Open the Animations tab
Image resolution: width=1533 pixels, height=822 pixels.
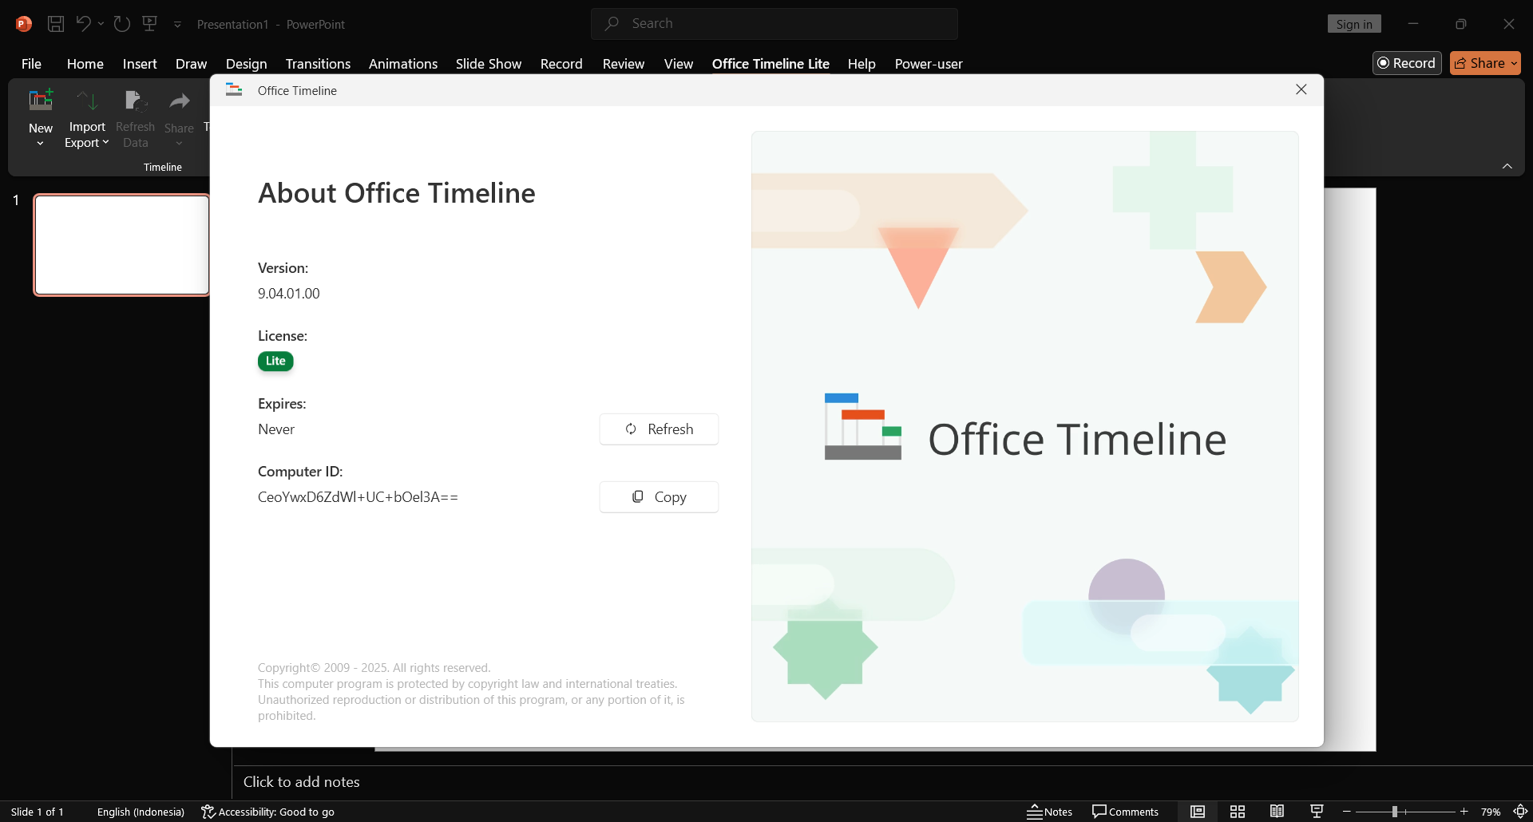click(x=403, y=64)
